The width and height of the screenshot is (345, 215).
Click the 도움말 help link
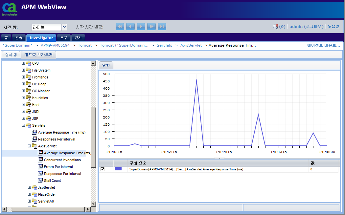(333, 27)
